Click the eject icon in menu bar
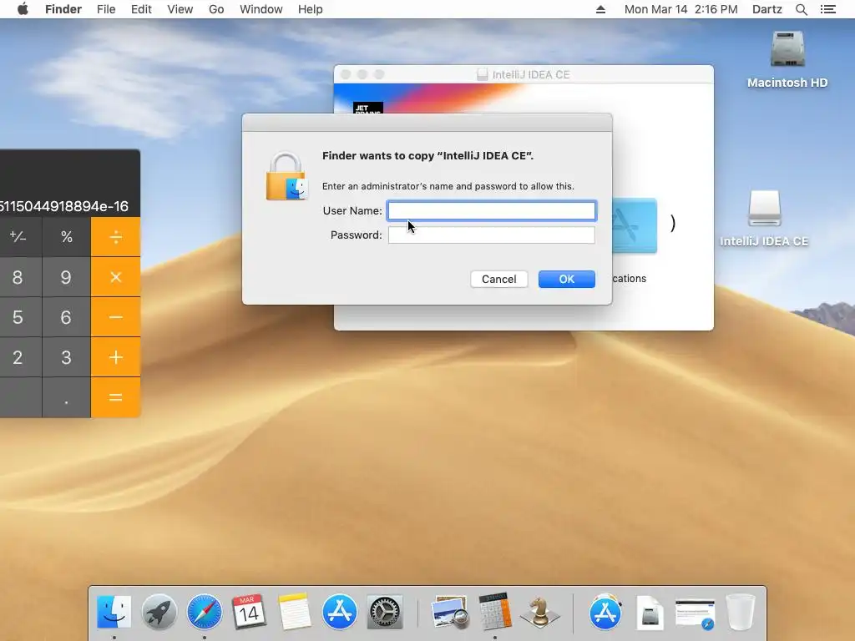The height and width of the screenshot is (641, 855). (x=600, y=9)
